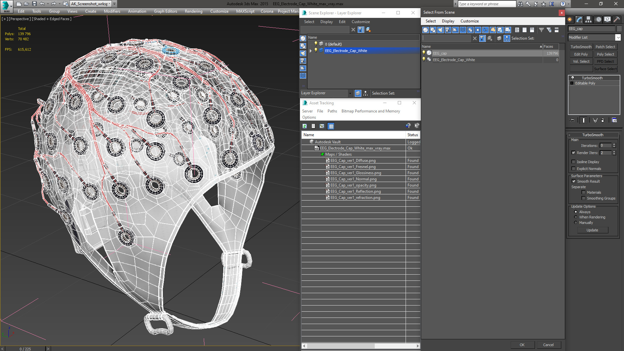This screenshot has height=351, width=624.
Task: Click Pin Stack icon below modifier stack
Action: pos(572,120)
